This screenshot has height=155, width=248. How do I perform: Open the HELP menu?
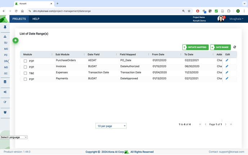coord(36,19)
